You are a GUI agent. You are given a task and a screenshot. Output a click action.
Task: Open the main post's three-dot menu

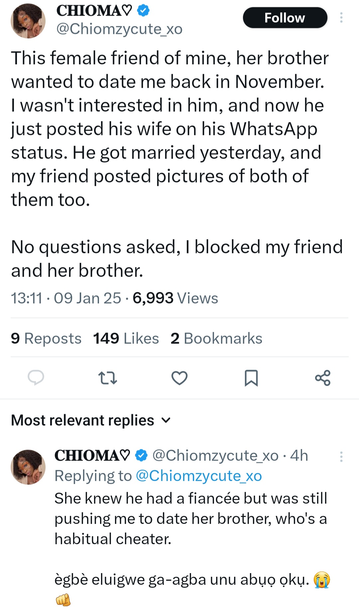click(341, 18)
